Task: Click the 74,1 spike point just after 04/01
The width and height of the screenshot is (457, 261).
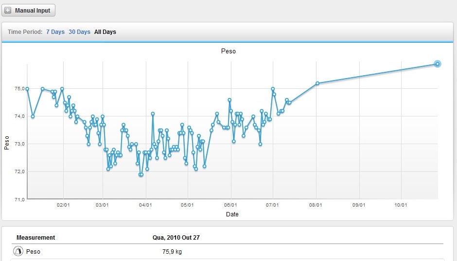Action: [153, 114]
